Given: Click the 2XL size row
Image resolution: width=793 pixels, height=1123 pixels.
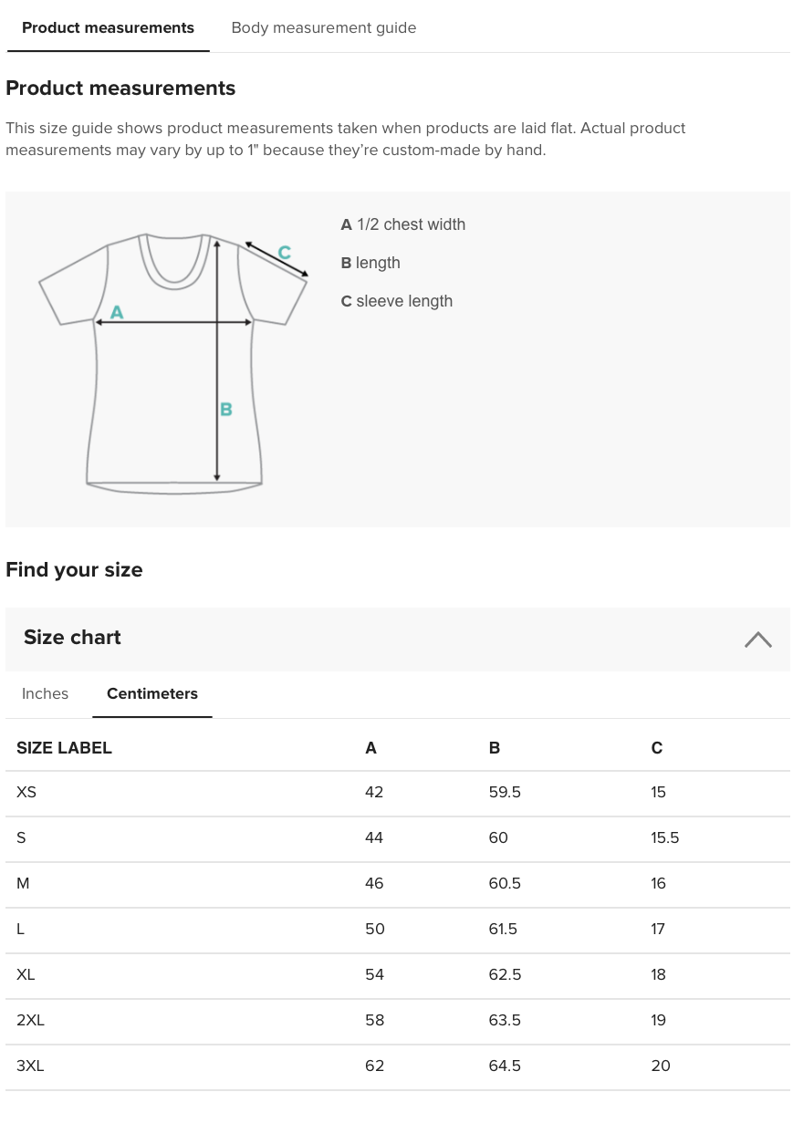Looking at the screenshot, I should [397, 1021].
